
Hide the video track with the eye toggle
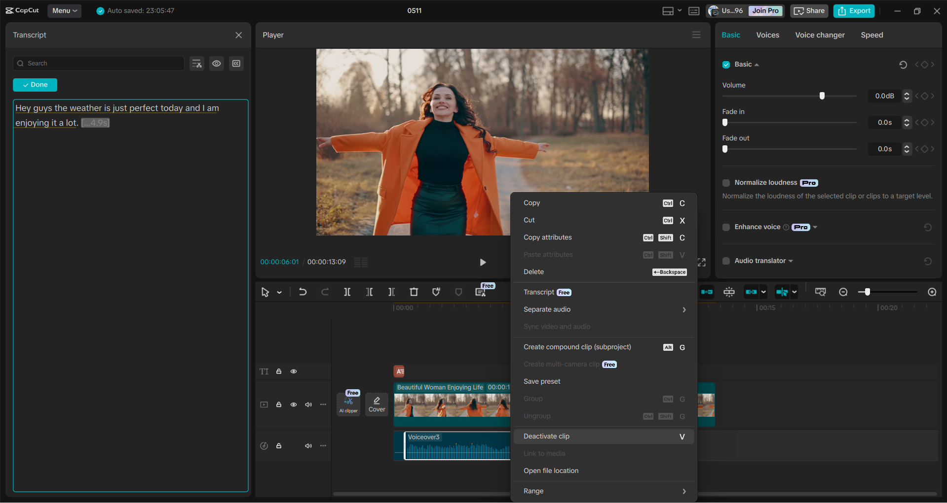[294, 404]
